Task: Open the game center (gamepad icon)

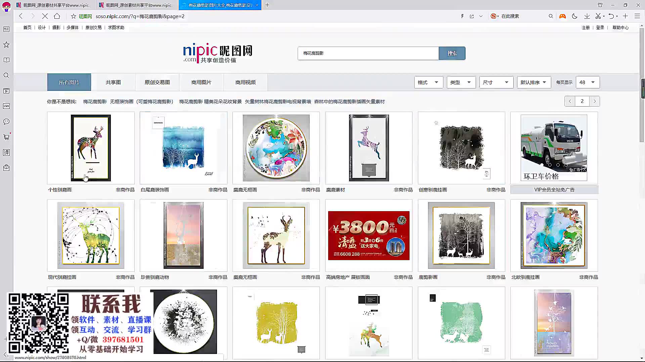Action: pos(562,16)
